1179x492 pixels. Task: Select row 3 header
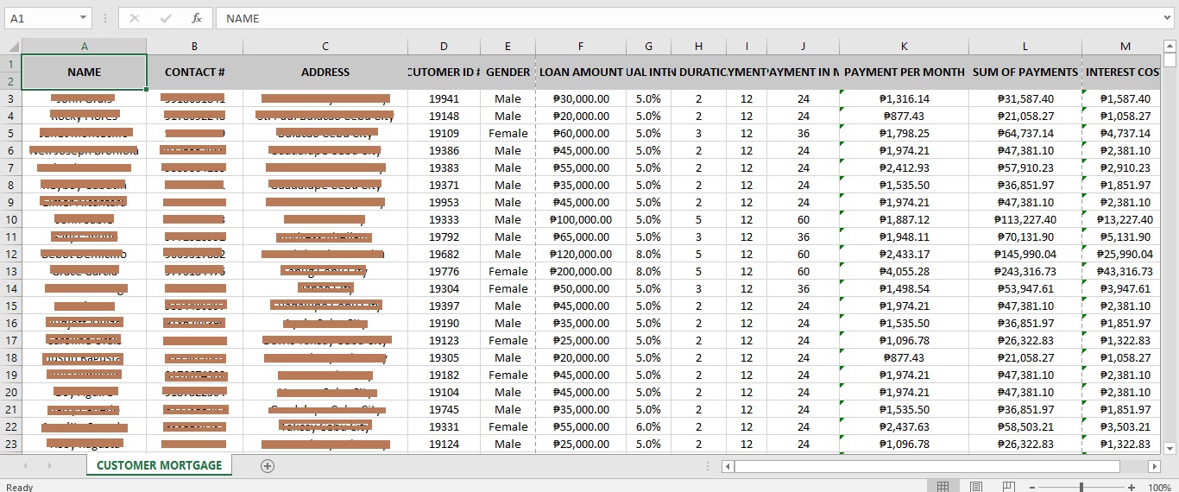pyautogui.click(x=11, y=98)
